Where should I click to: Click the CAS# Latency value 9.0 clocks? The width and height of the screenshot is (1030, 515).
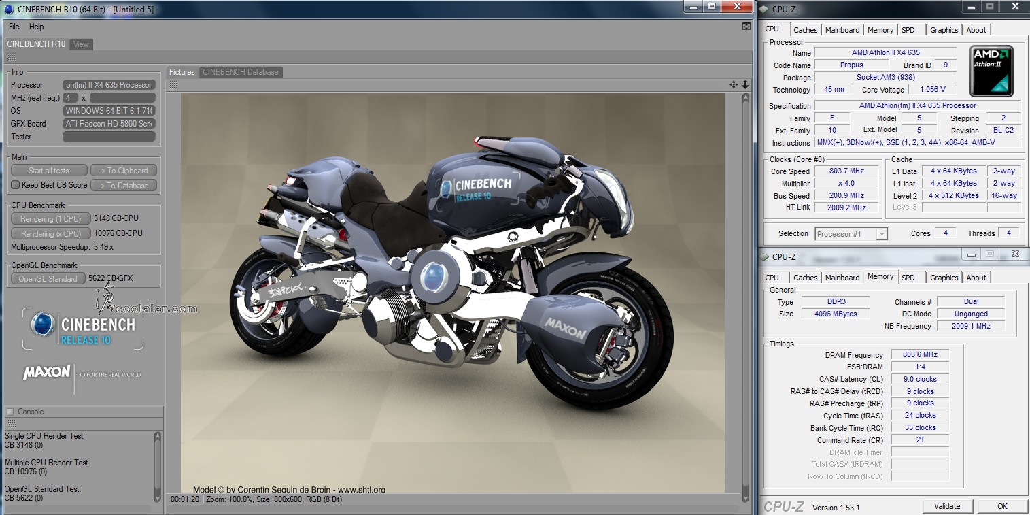(919, 379)
